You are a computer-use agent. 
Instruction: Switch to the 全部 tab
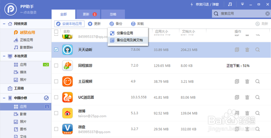[x=63, y=14]
